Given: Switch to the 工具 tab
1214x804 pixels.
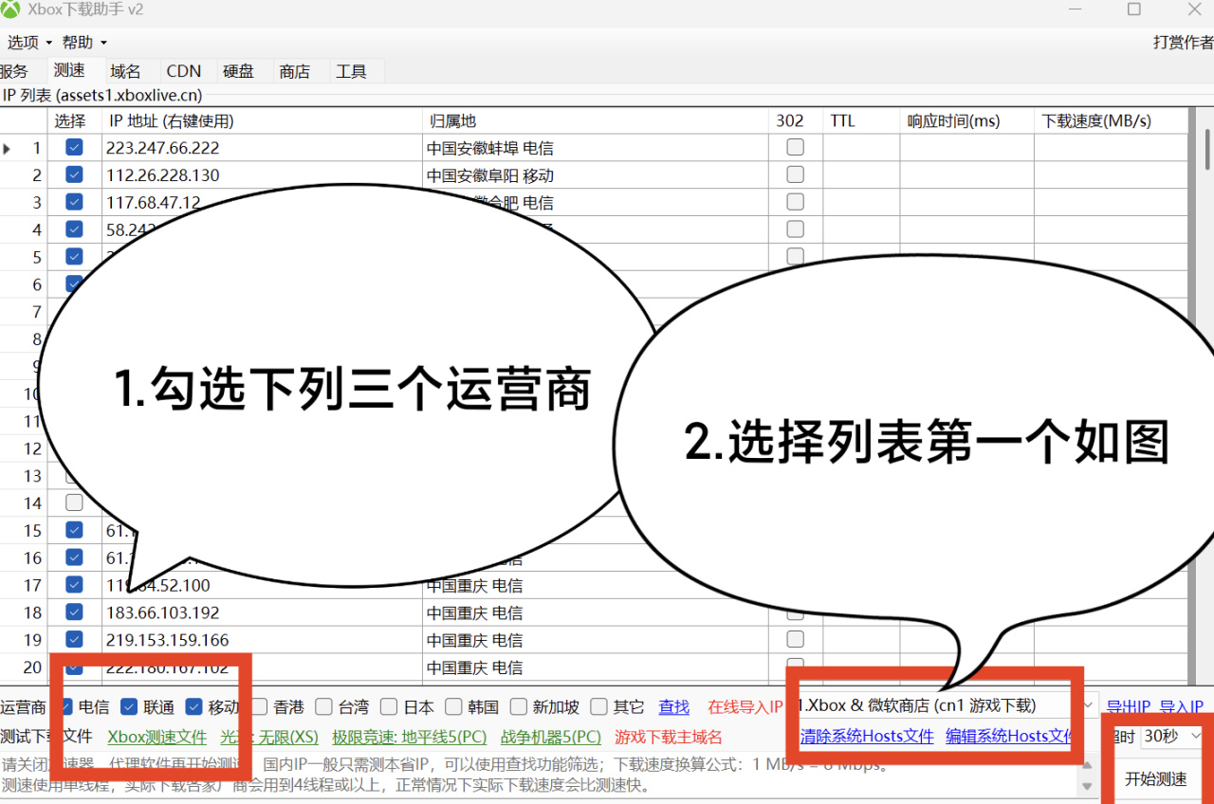Looking at the screenshot, I should (x=351, y=71).
